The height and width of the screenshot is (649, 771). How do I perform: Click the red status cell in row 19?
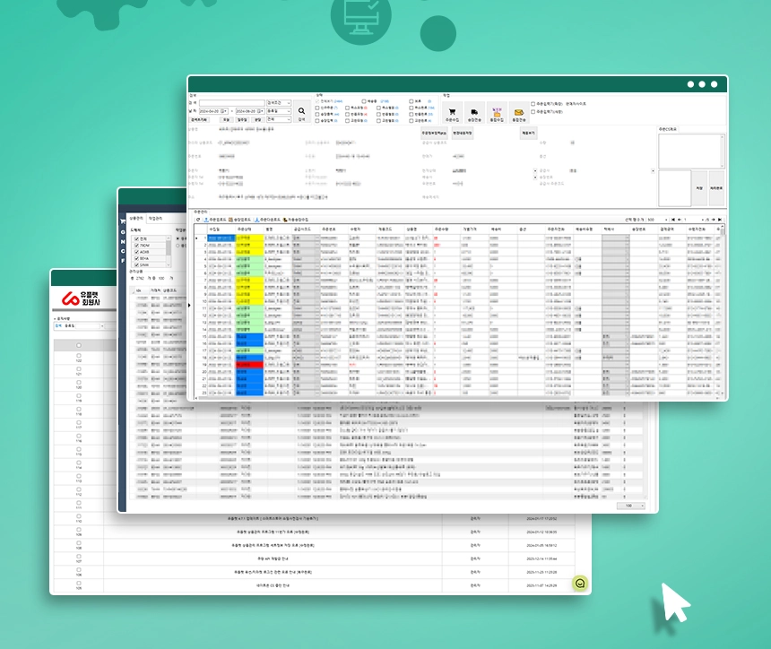[x=250, y=365]
